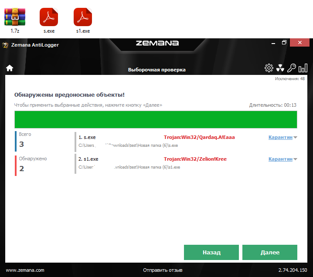Click Отправить отзыв link
The width and height of the screenshot is (313, 277).
tap(163, 270)
